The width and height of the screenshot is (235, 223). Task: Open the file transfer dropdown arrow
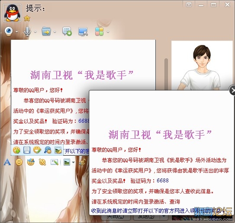pyautogui.click(x=55, y=32)
